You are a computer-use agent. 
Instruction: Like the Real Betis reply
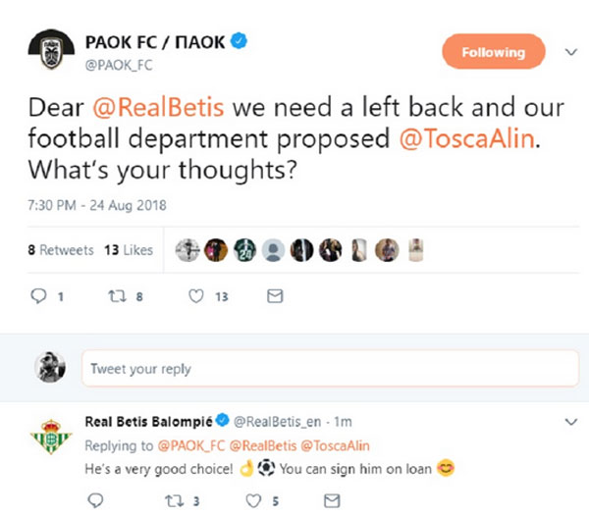tap(251, 502)
